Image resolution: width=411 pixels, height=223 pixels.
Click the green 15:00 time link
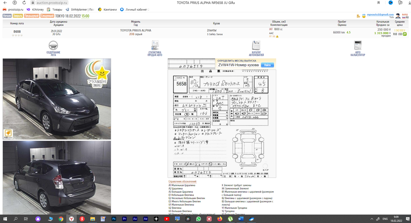click(x=86, y=16)
